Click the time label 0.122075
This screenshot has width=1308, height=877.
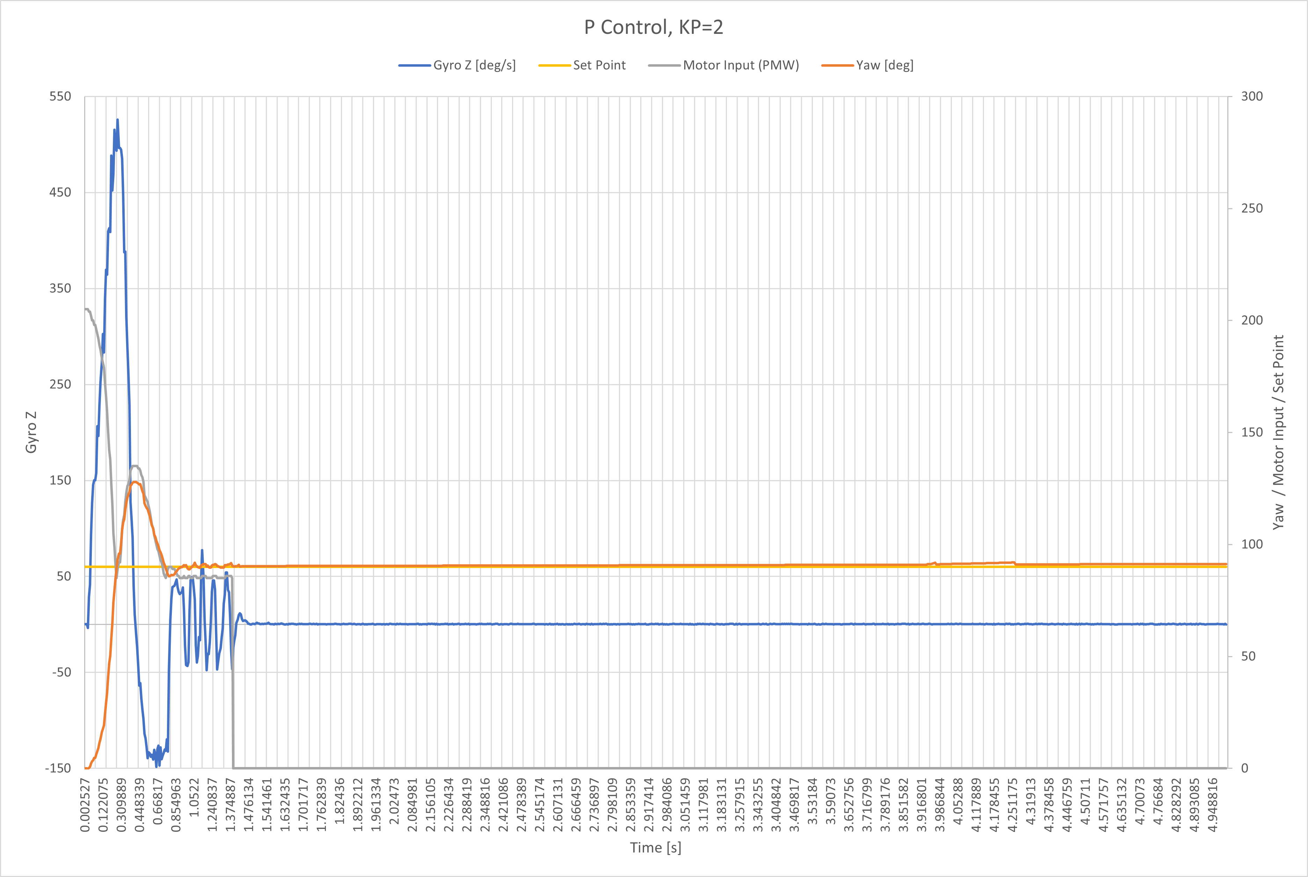pyautogui.click(x=103, y=804)
